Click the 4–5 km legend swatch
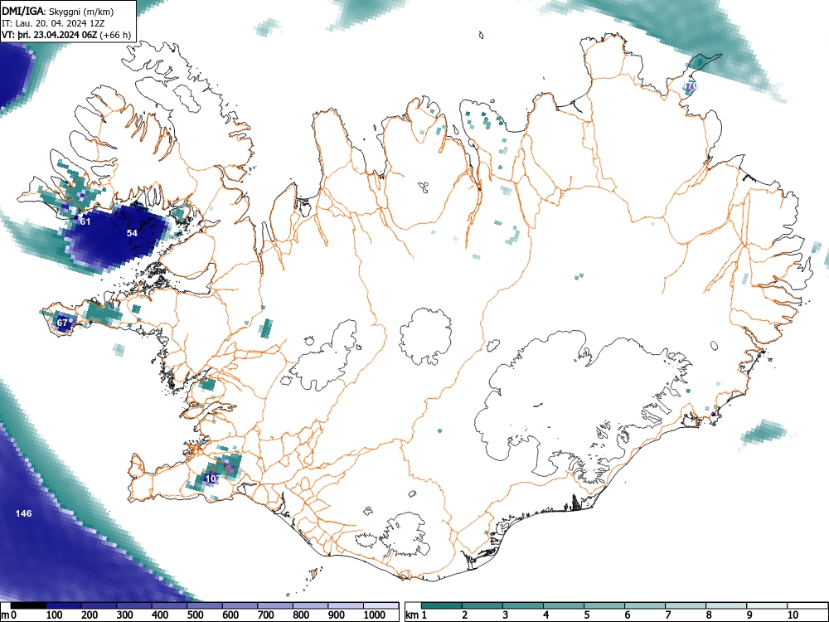The image size is (829, 622). [x=564, y=605]
